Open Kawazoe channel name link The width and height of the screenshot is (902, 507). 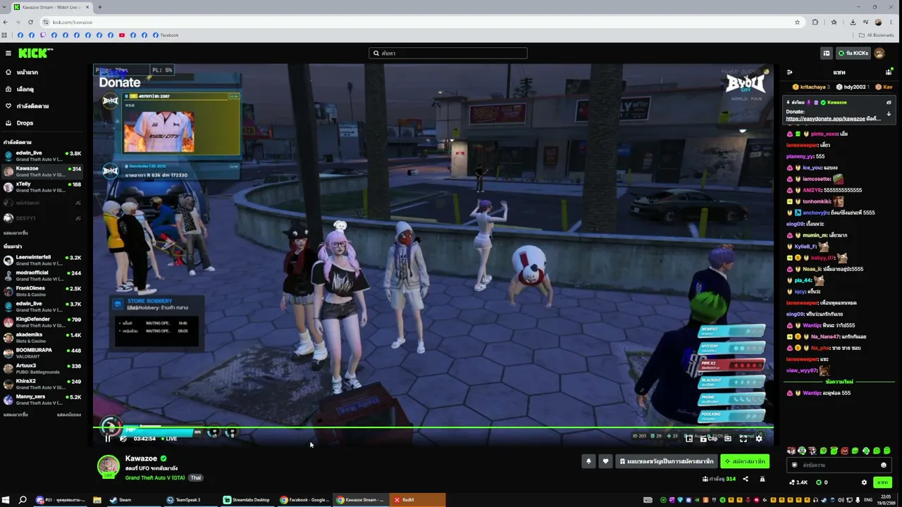click(141, 458)
